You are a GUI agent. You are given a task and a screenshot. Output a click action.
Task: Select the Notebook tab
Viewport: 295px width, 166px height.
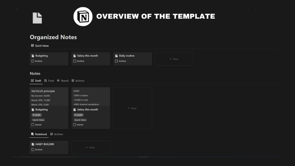coord(39,134)
